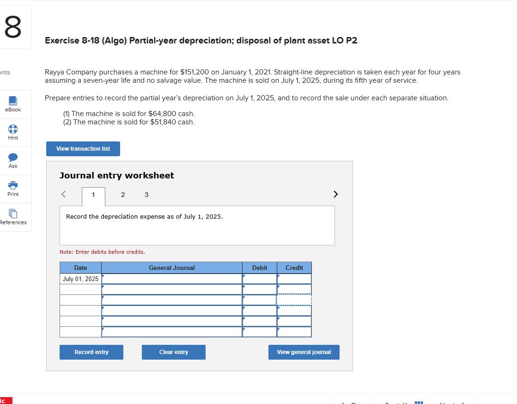Click the Exercise 8-18 title heading
The width and height of the screenshot is (517, 404).
[x=201, y=41]
